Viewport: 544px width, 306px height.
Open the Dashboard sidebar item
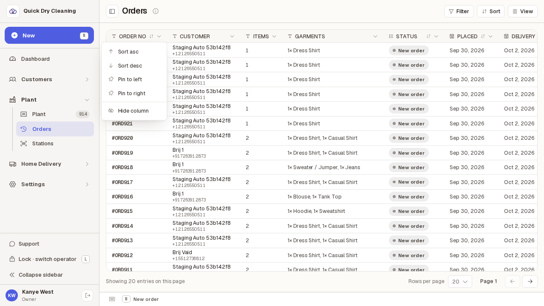[49, 59]
